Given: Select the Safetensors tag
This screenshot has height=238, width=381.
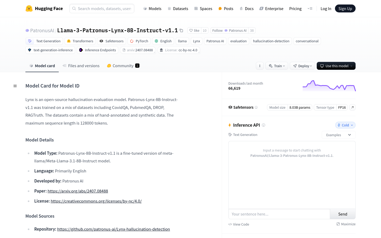Looking at the screenshot, I should [x=111, y=41].
